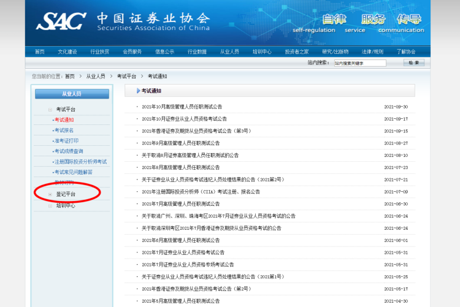Screen dimensions: 460x307
Task: Collapse the 考试平台 tree node
Action: coord(50,110)
